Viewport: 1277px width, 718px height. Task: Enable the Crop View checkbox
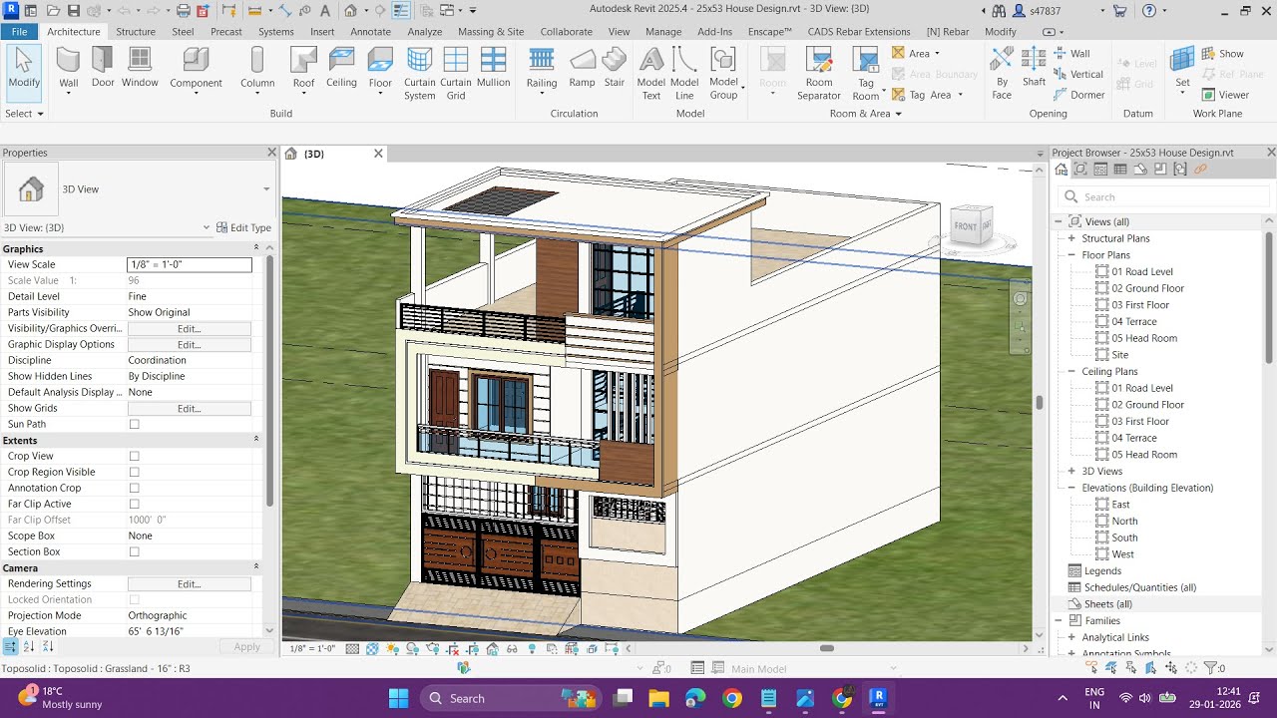pyautogui.click(x=134, y=456)
